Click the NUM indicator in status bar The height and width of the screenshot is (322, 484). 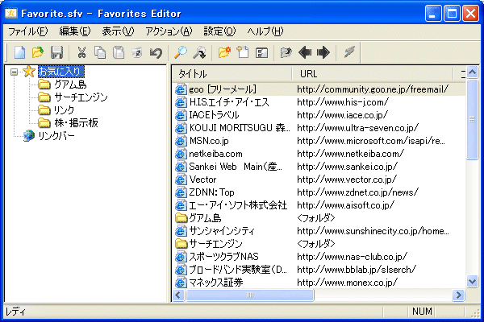pyautogui.click(x=422, y=312)
